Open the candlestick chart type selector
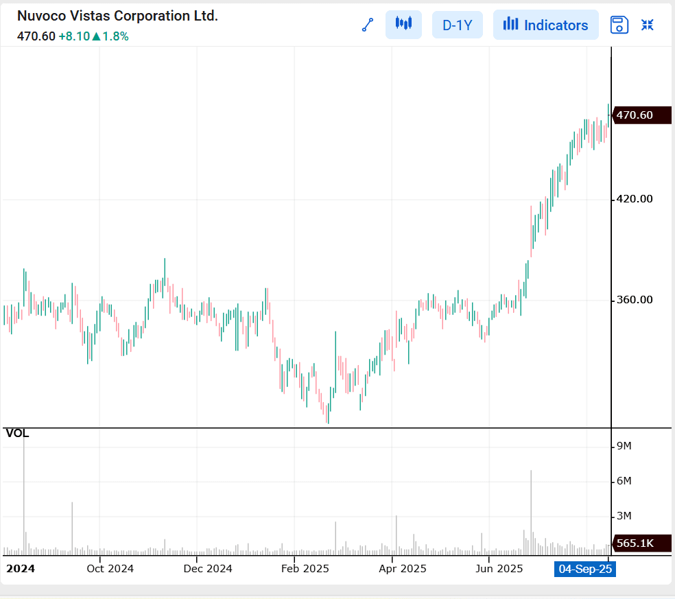Viewport: 675px width, 599px height. click(403, 25)
